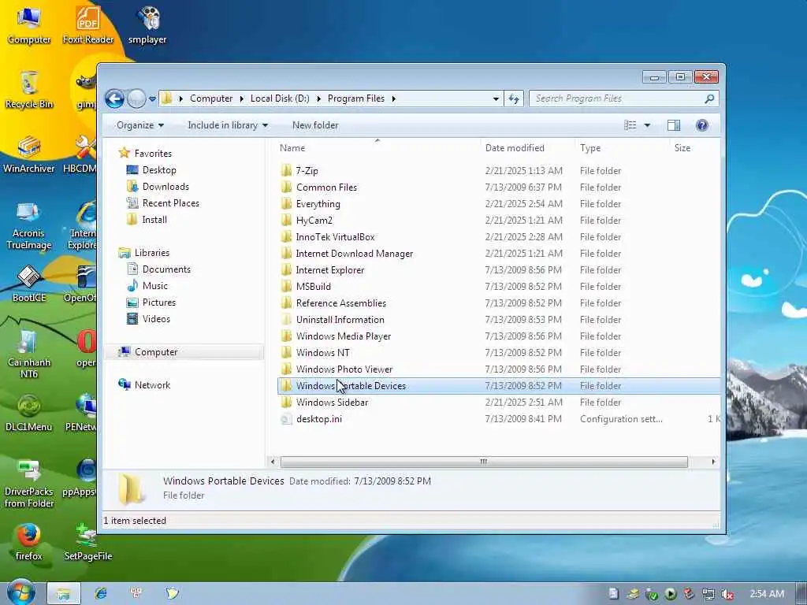Toggle the preview pane button
This screenshot has width=807, height=605.
[673, 125]
